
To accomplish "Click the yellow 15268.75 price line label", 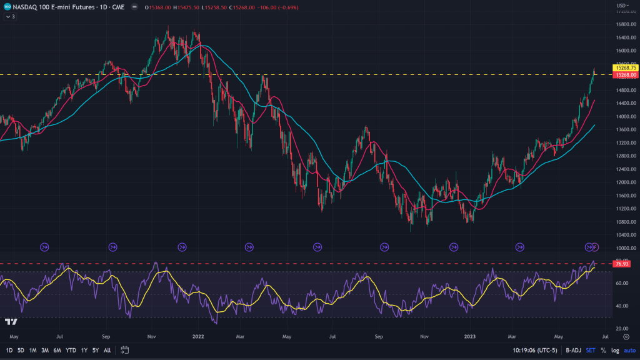I will coord(626,68).
